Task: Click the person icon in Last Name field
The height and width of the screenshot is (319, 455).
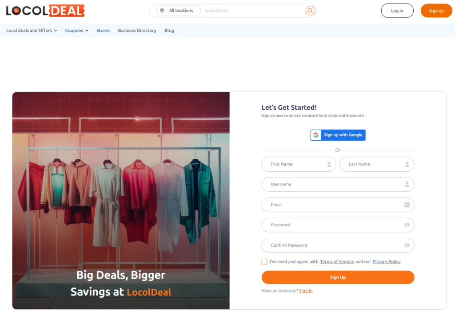Action: [x=407, y=164]
